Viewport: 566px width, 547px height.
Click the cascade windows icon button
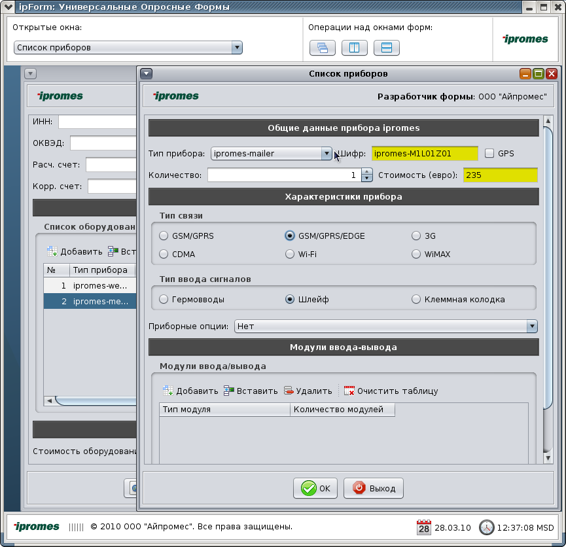pos(323,48)
